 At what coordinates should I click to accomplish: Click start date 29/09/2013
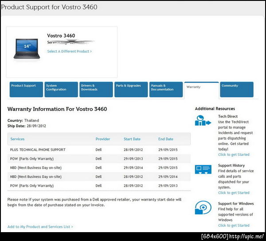pos(133,159)
